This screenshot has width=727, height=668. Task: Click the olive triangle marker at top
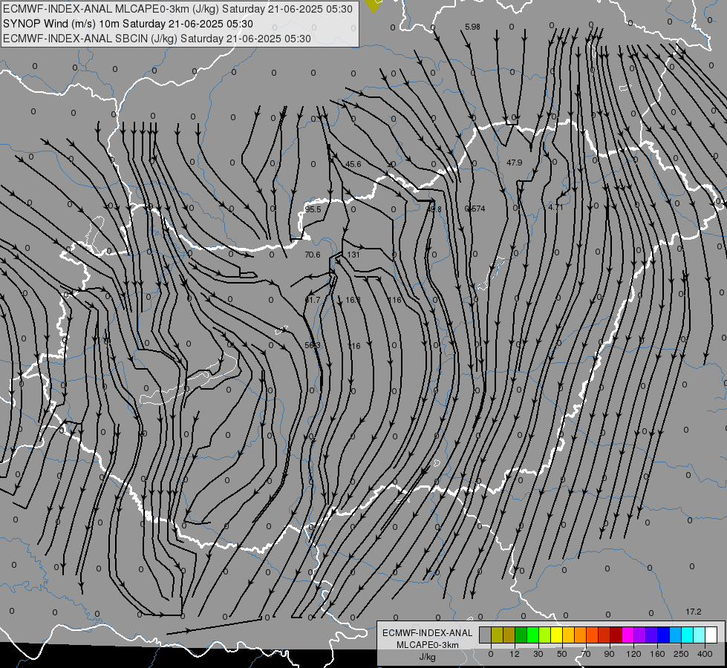coord(374,5)
